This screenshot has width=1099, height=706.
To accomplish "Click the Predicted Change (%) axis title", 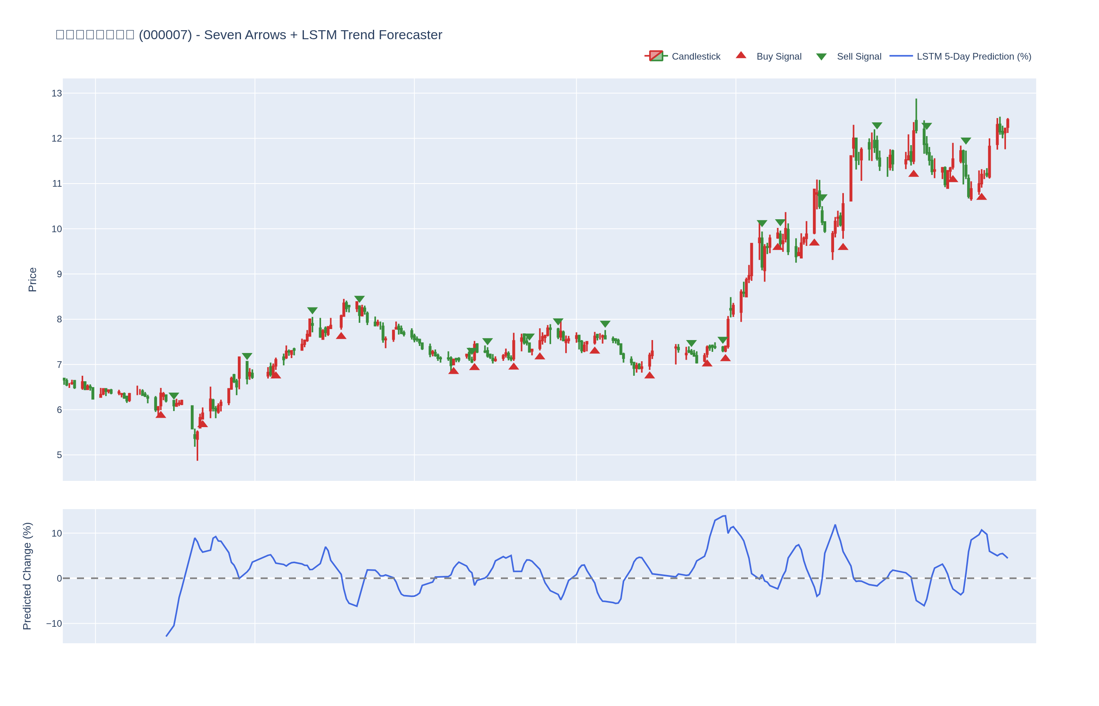I will click(27, 576).
